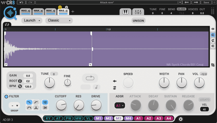This screenshot has height=123, width=217.
Task: Select the M3 modulator
Action: click(119, 118)
